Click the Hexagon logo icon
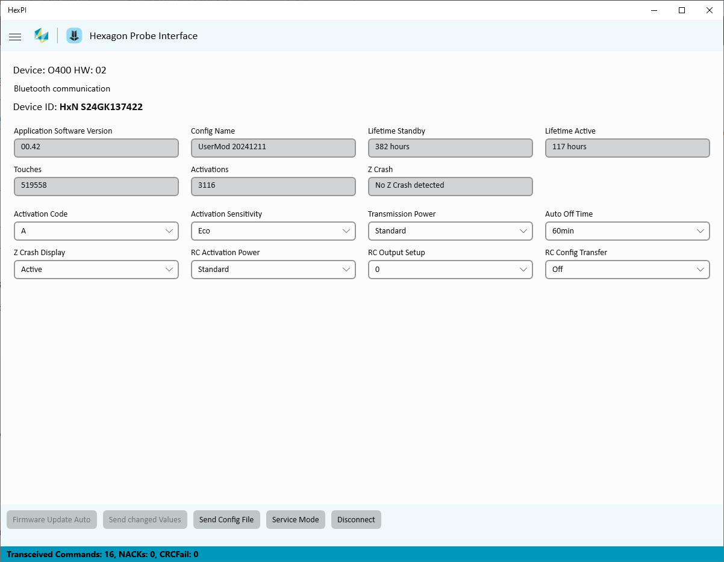The image size is (724, 562). [41, 36]
